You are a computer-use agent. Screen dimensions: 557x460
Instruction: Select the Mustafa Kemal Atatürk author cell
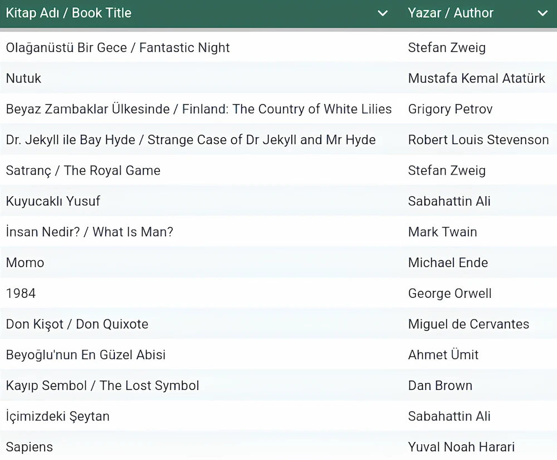[477, 79]
